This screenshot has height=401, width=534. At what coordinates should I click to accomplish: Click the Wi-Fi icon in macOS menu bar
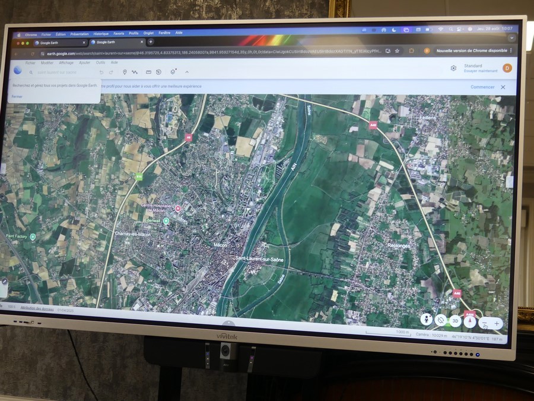[x=440, y=30]
